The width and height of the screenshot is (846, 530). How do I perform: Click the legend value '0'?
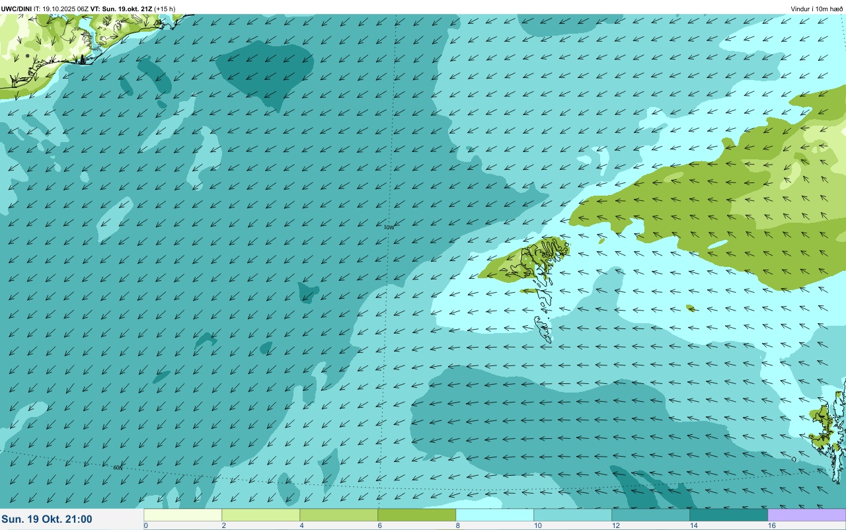point(145,525)
